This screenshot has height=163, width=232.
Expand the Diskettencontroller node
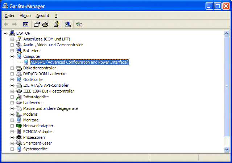(x=12, y=68)
